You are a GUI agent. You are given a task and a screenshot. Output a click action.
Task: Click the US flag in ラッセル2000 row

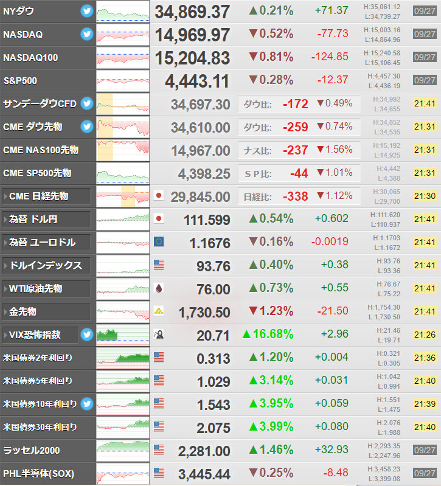pos(159,450)
